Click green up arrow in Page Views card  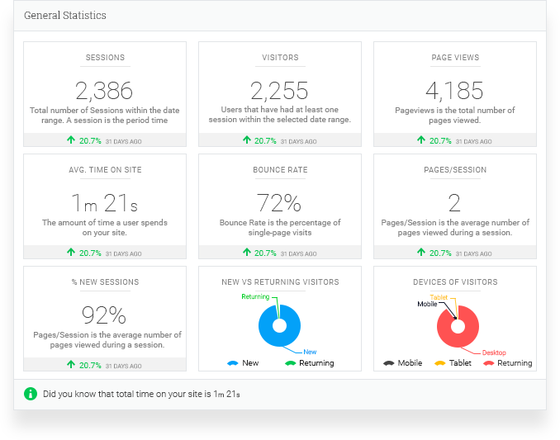tap(421, 140)
